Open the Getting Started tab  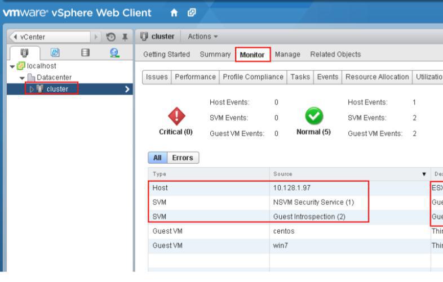click(x=166, y=54)
